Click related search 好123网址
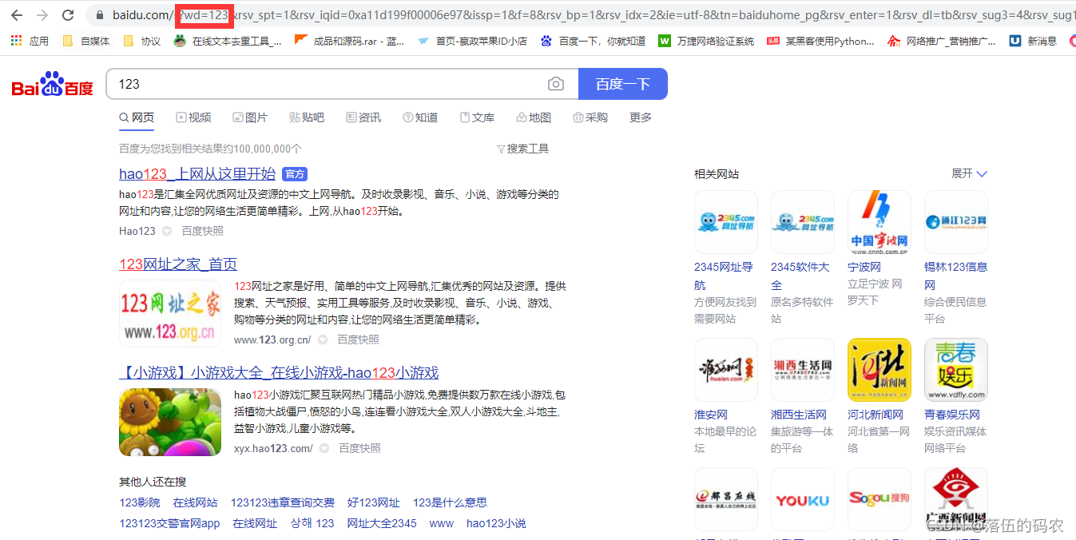1076x540 pixels. [374, 502]
